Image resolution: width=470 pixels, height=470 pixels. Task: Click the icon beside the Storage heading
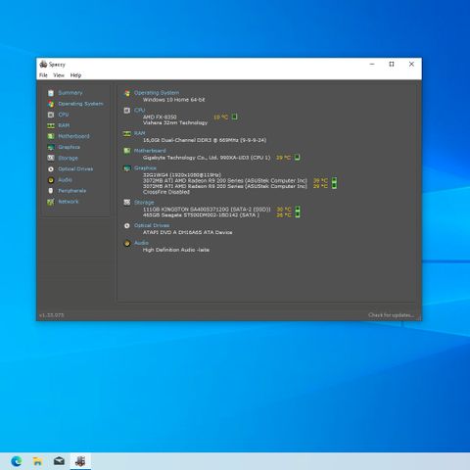(127, 203)
